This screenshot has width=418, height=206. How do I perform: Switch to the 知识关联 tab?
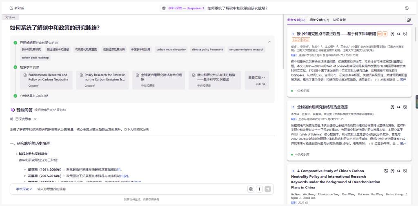[x=339, y=20]
